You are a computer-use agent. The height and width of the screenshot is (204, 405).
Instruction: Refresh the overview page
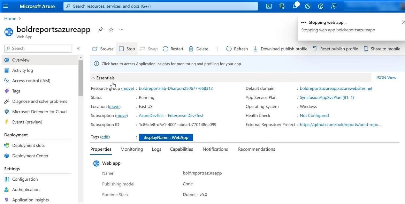[x=237, y=49]
